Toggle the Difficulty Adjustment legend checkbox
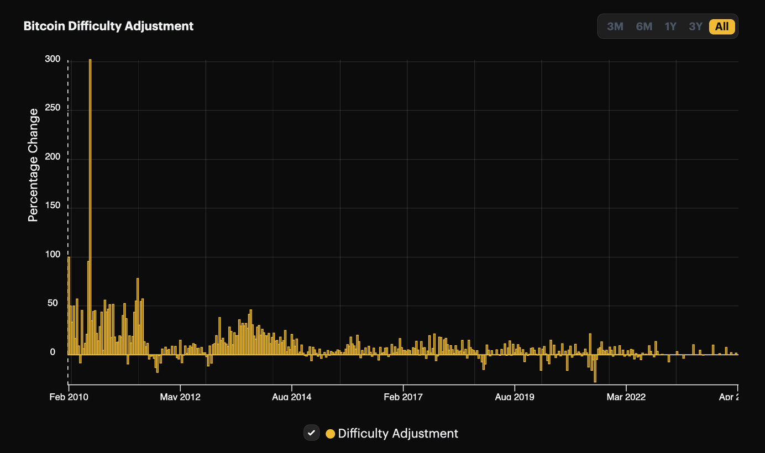The width and height of the screenshot is (765, 453). pos(311,433)
